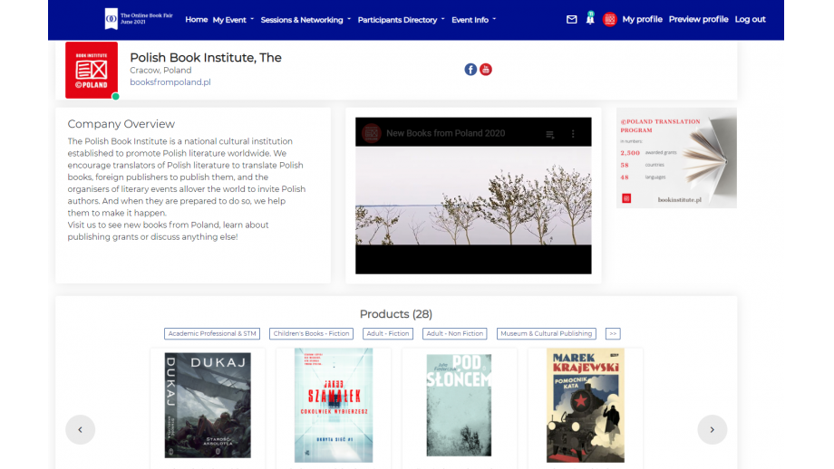Open the video playlist queue icon

(x=549, y=134)
